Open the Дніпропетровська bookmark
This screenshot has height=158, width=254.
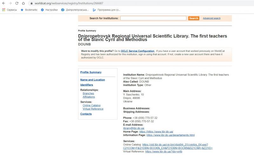75,10
